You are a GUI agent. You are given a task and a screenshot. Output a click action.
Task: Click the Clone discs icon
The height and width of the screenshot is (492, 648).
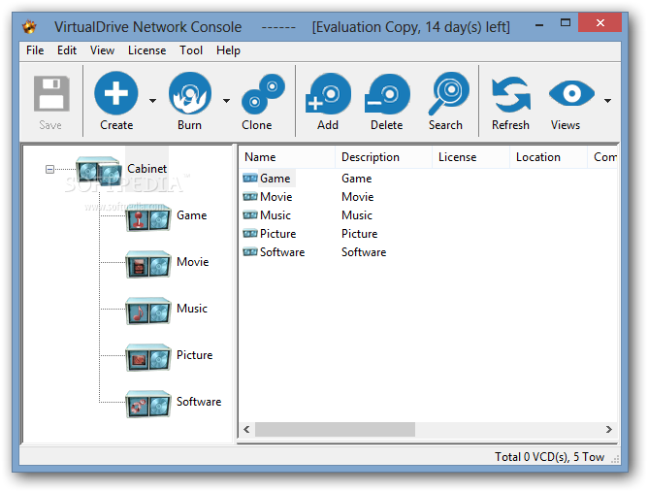tap(264, 94)
